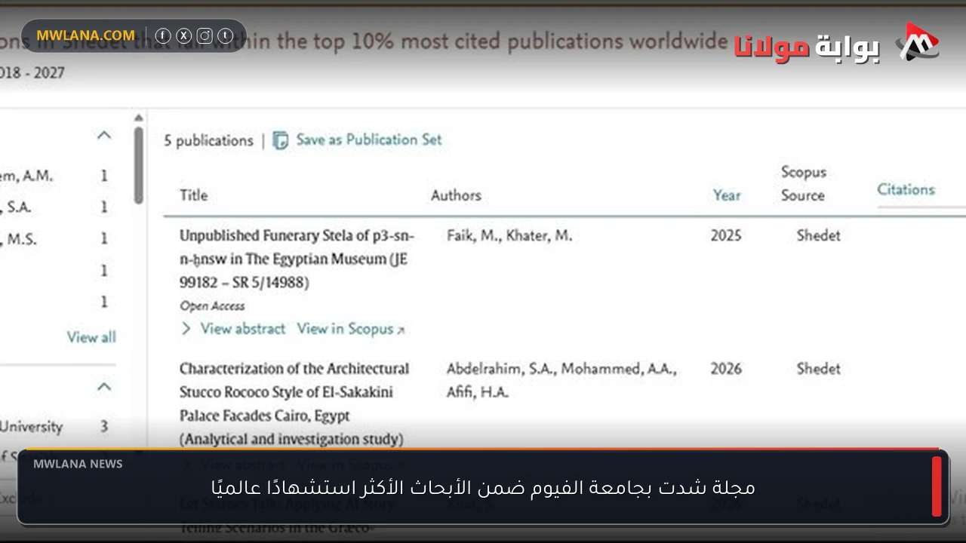The image size is (966, 543).
Task: Click the 2025 year cell
Action: [726, 235]
